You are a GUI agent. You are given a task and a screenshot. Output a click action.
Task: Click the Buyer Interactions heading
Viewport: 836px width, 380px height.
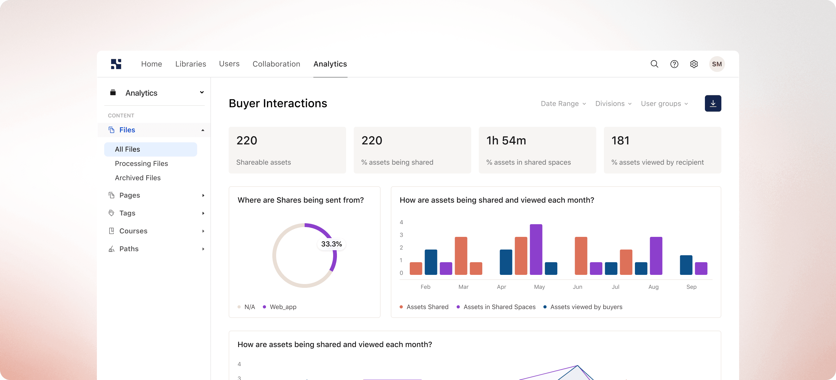(278, 103)
